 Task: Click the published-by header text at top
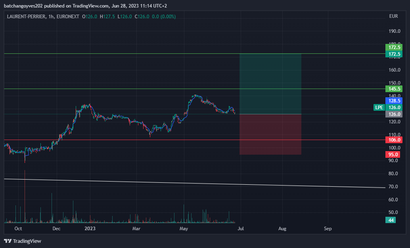click(85, 6)
